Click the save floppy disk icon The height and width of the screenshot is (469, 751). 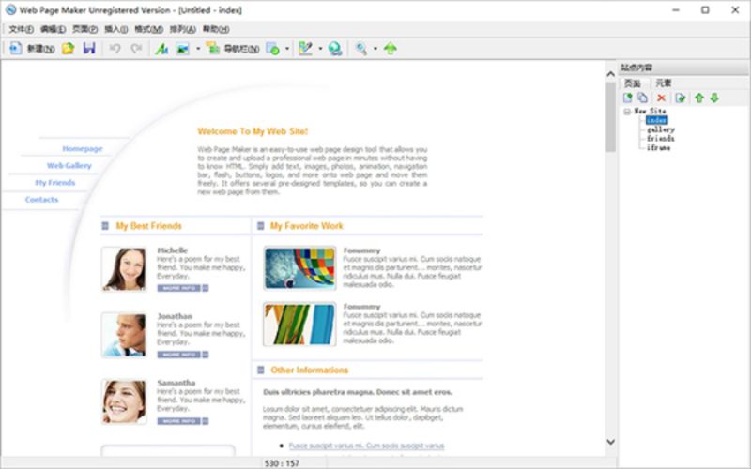(89, 48)
